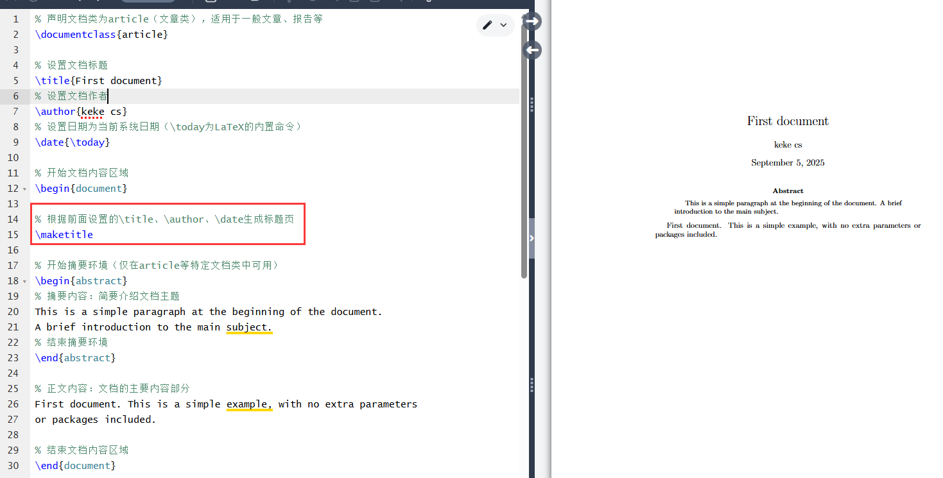Click the \maketitle command
This screenshot has width=943, height=478.
click(64, 235)
